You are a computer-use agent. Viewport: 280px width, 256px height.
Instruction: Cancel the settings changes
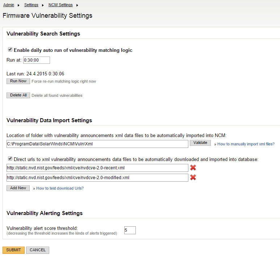(x=38, y=250)
